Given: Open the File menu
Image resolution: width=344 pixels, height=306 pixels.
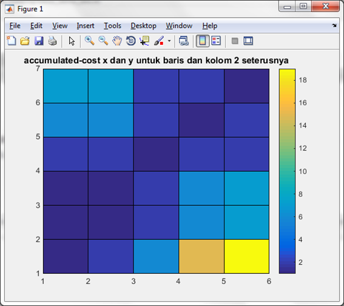Looking at the screenshot, I should point(15,26).
